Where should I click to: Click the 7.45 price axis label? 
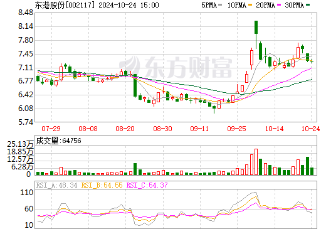coord(26,54)
